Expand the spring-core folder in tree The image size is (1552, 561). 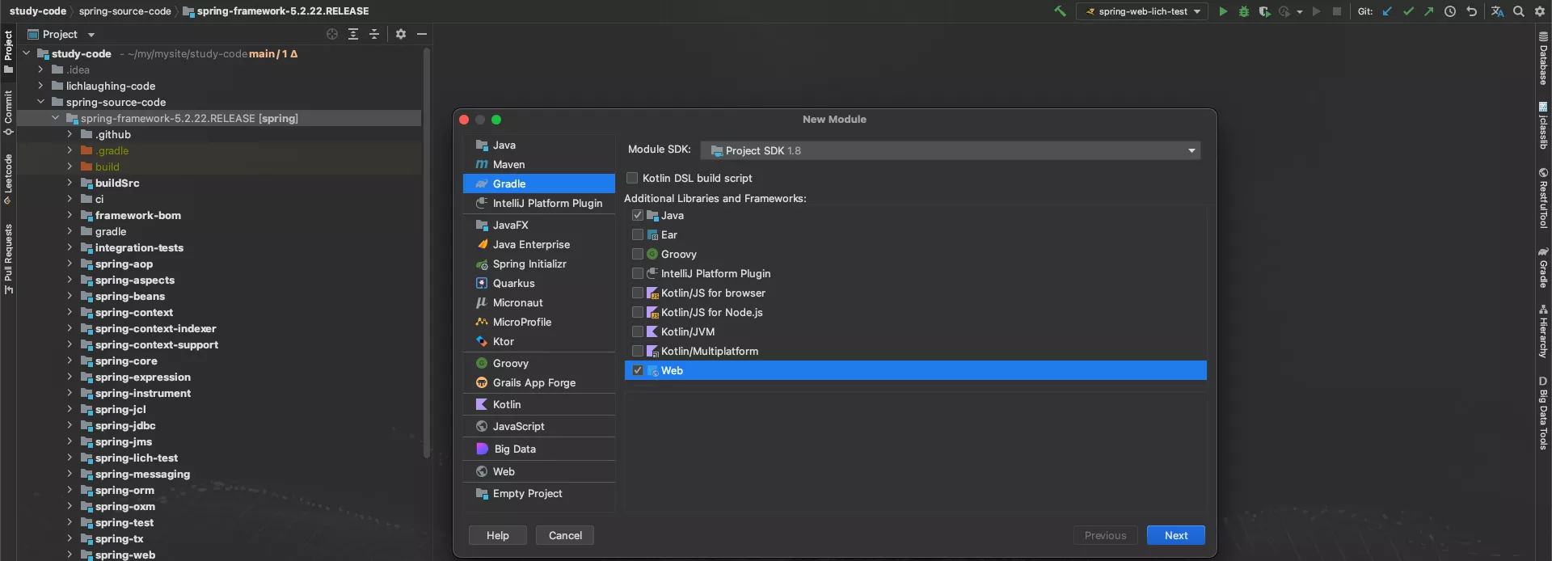click(x=70, y=361)
